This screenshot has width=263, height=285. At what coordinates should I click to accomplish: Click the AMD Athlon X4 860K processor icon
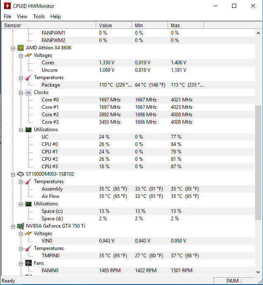tap(21, 48)
